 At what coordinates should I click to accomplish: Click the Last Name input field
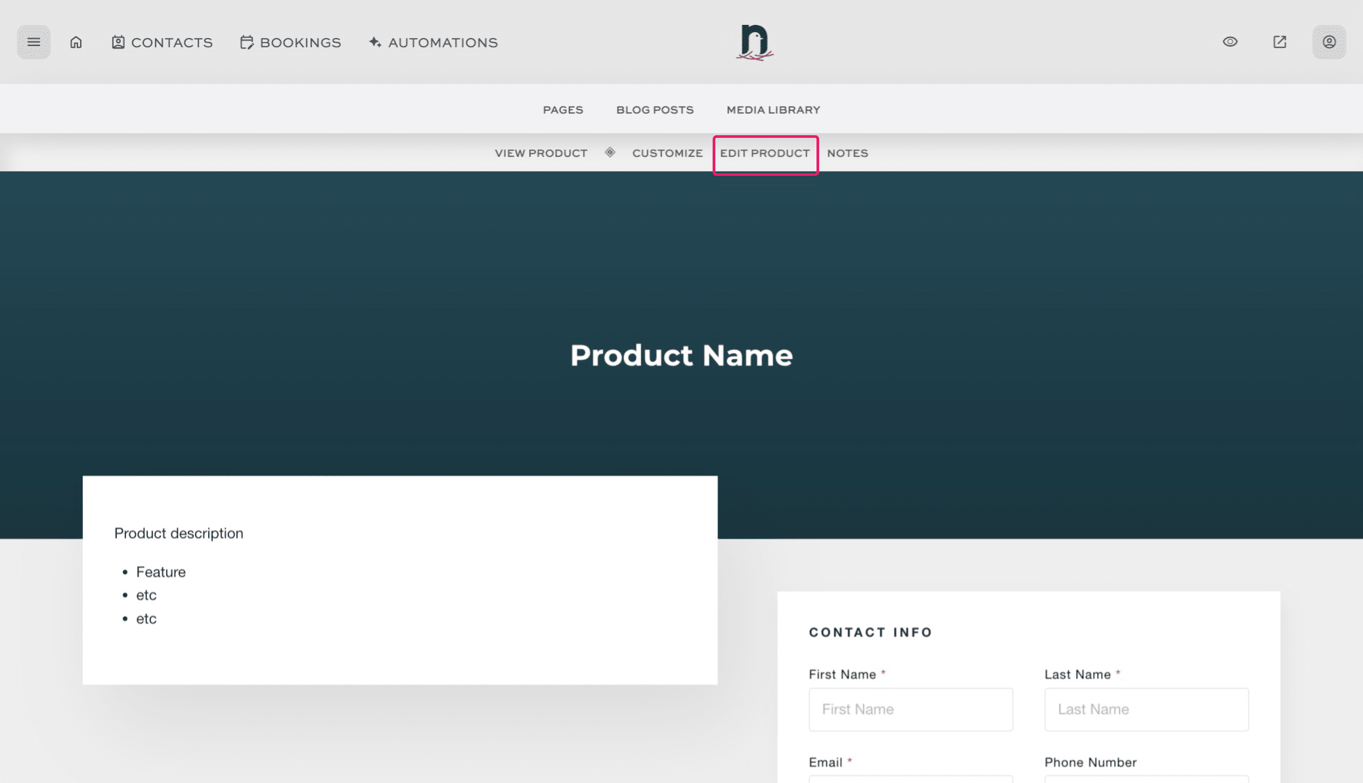pyautogui.click(x=1146, y=709)
